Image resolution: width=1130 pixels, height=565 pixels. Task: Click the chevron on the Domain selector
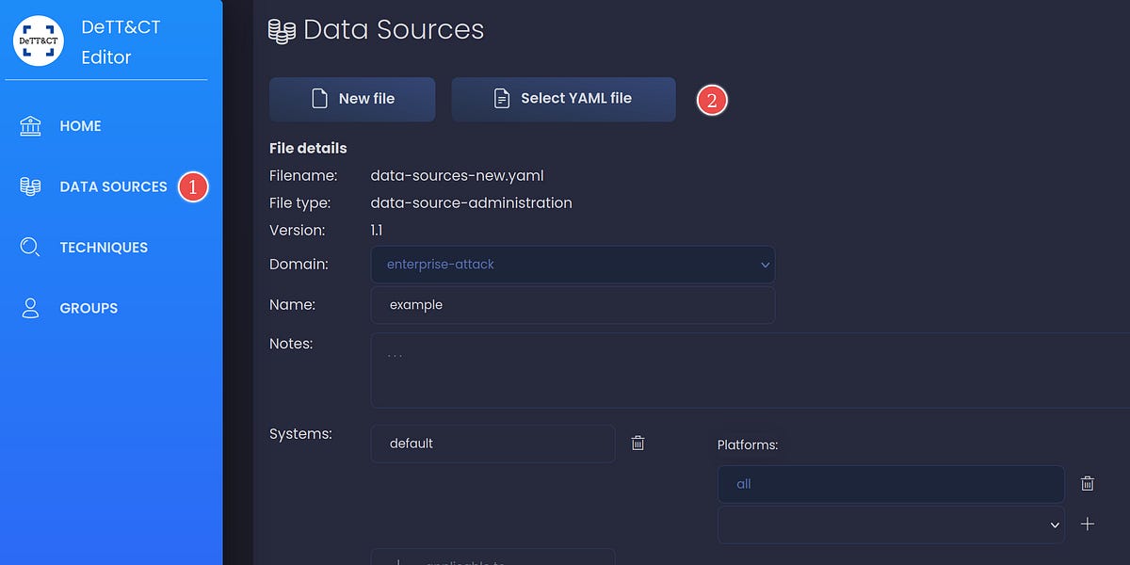coord(765,265)
